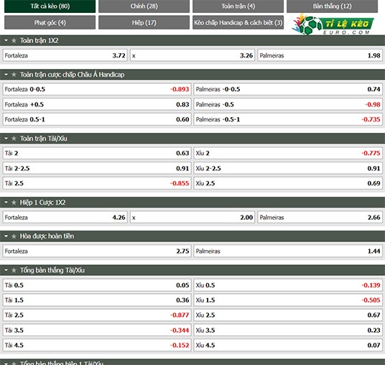Choose Tài 2-2.5 at 0.91
The width and height of the screenshot is (385, 365).
pos(97,168)
